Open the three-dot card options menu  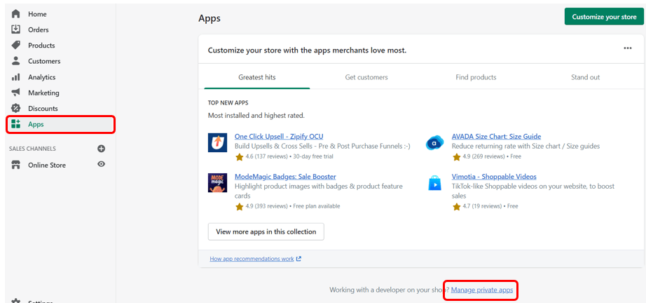[628, 48]
